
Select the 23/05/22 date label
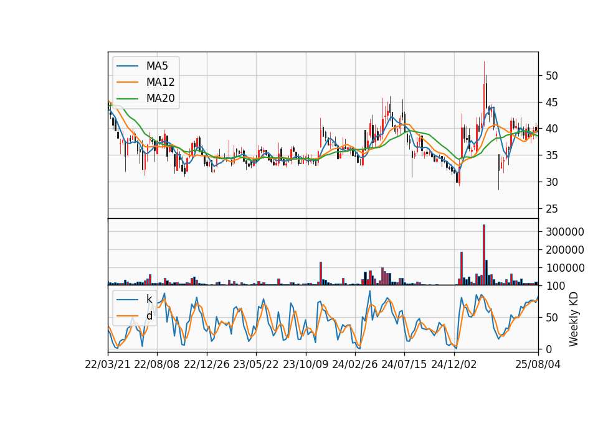coord(256,364)
